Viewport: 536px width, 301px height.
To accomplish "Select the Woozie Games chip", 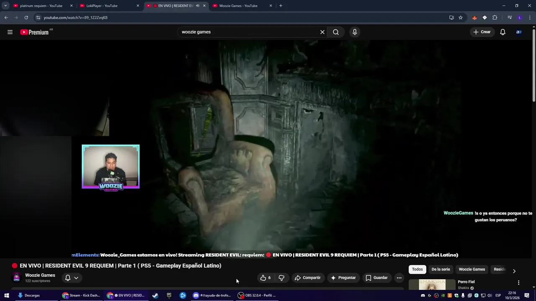I will coord(472,269).
